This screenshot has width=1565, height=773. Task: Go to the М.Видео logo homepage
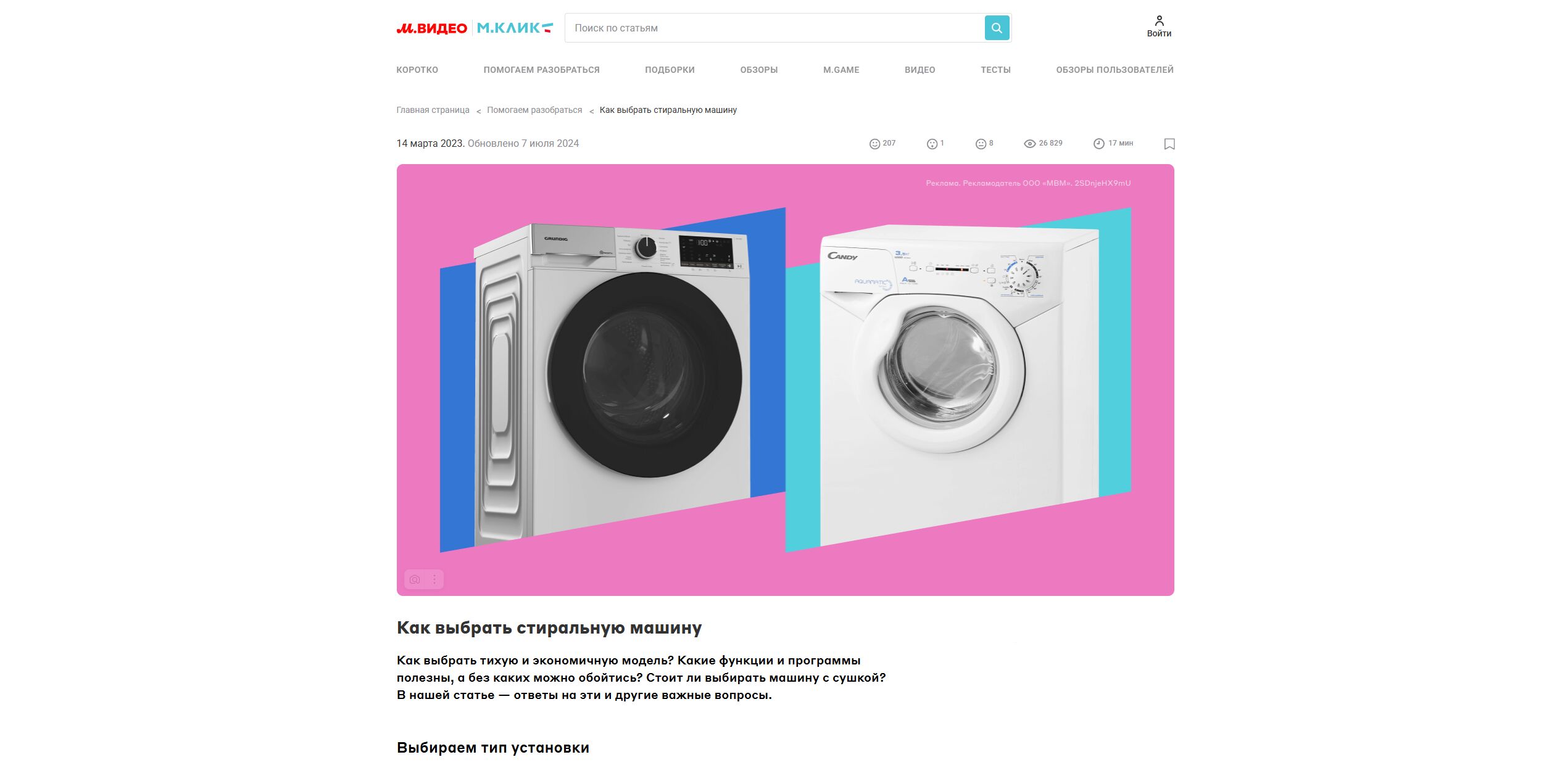(x=432, y=28)
